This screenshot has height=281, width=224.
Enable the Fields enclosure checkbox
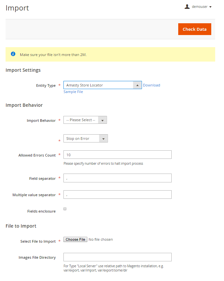(x=65, y=209)
